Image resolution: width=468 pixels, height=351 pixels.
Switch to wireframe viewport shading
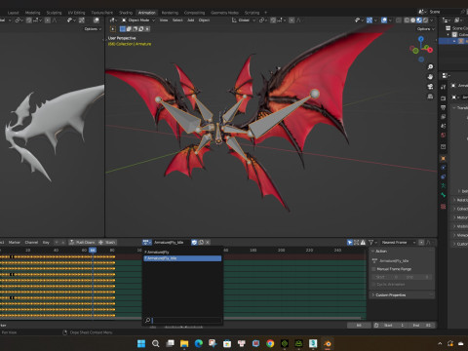(407, 20)
